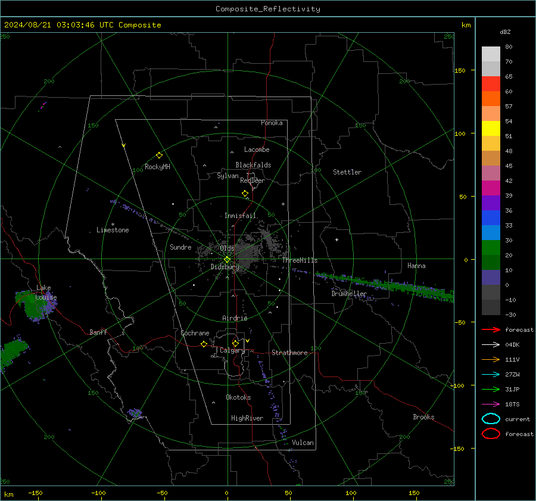Click the Blackfalds town label
Screen dimensions: 536x501
253,165
